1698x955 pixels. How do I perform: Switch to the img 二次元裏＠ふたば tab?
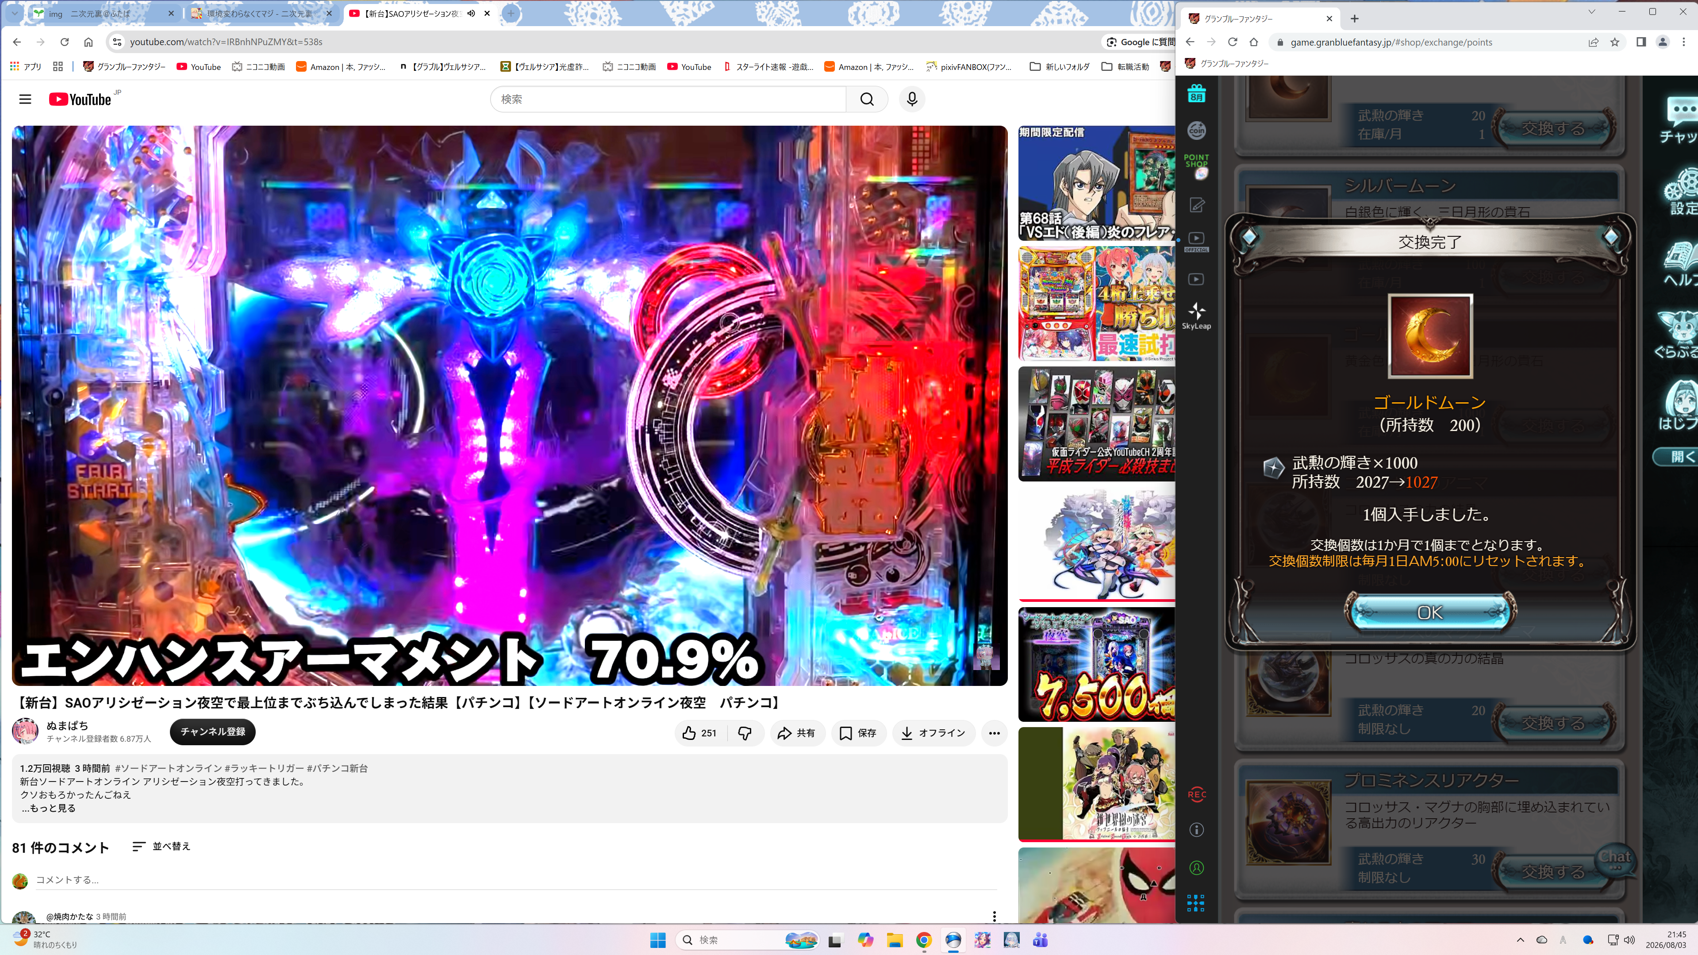[x=103, y=13]
